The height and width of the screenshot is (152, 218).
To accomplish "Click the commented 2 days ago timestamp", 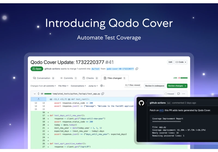I will (x=184, y=103).
